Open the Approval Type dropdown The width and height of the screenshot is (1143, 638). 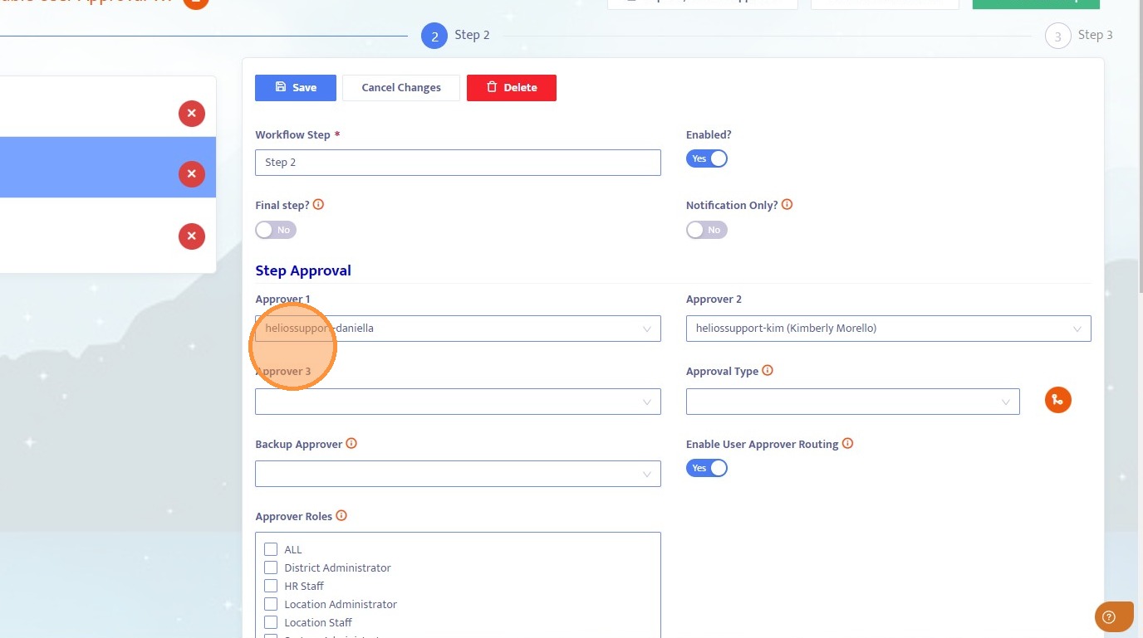852,402
